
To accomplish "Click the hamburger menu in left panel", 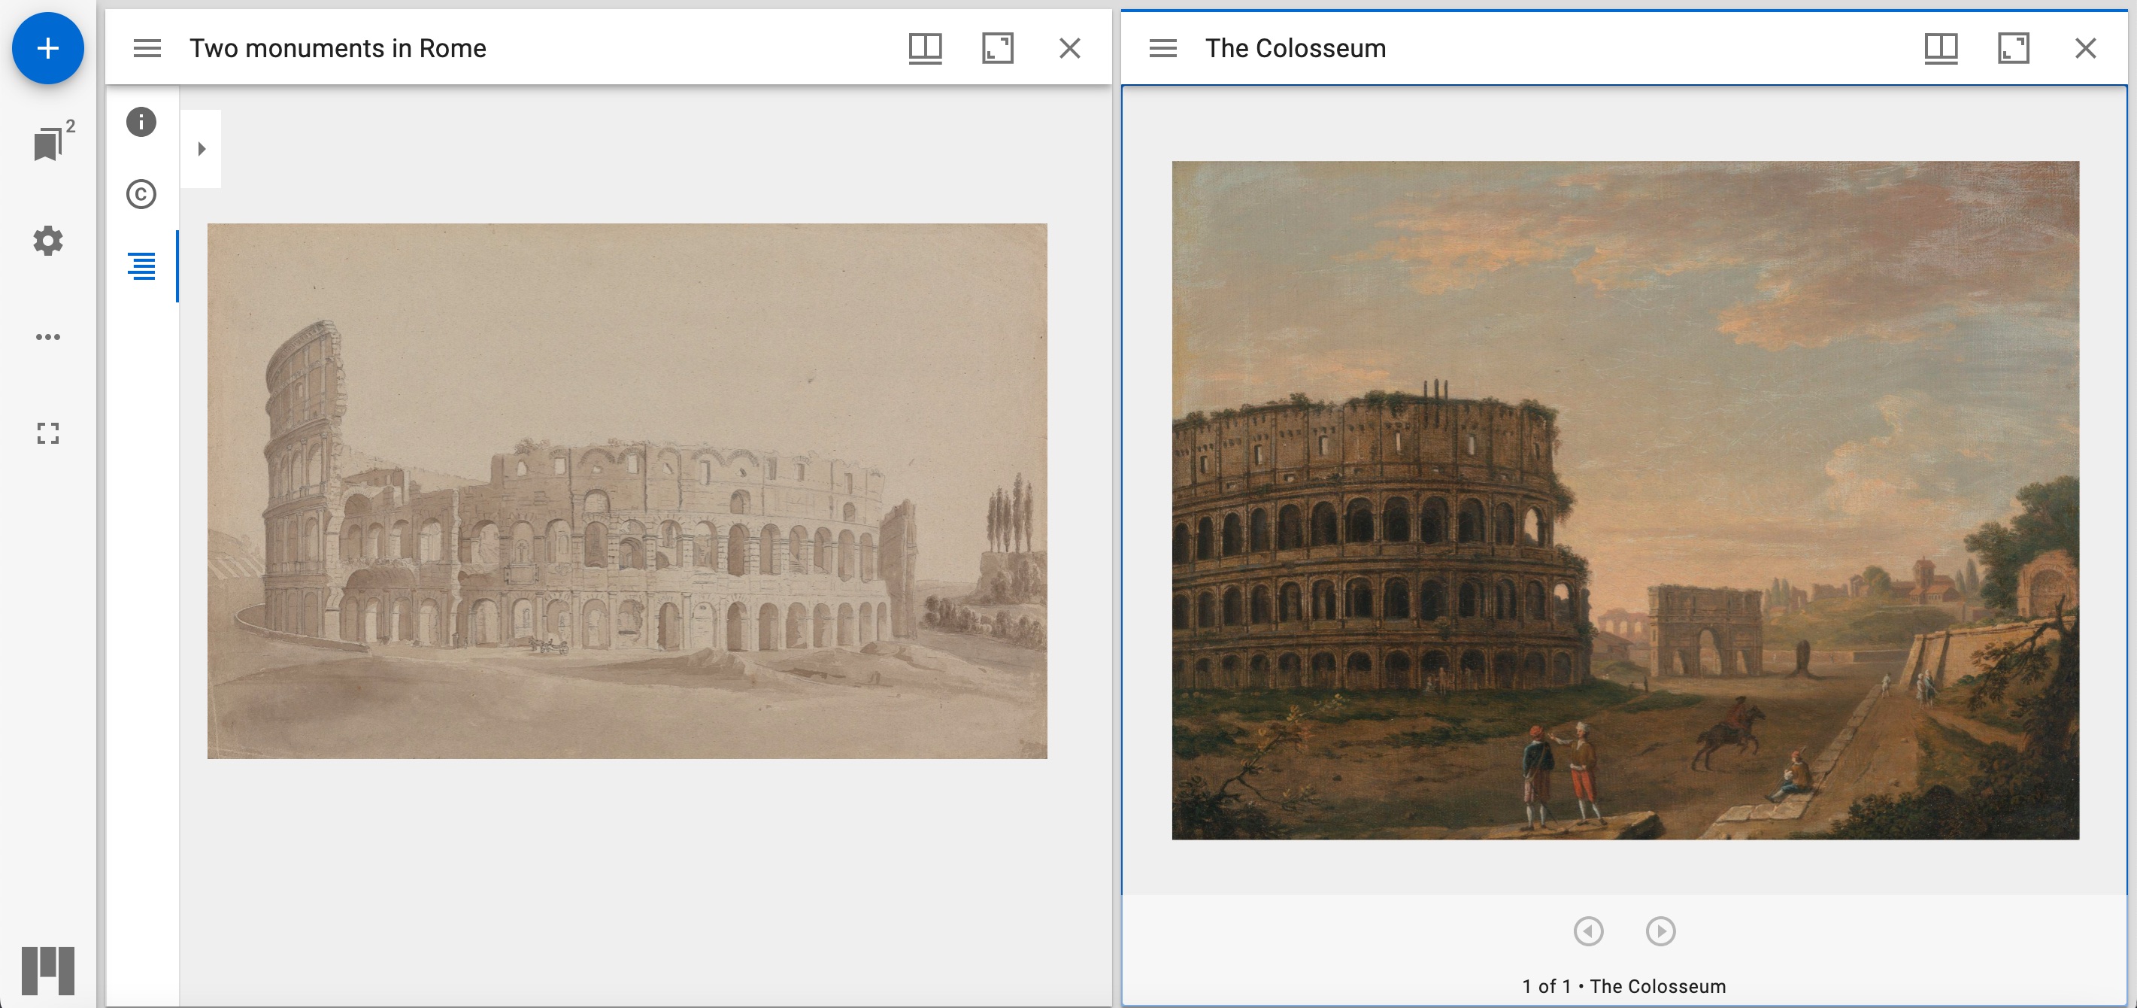I will pyautogui.click(x=147, y=47).
